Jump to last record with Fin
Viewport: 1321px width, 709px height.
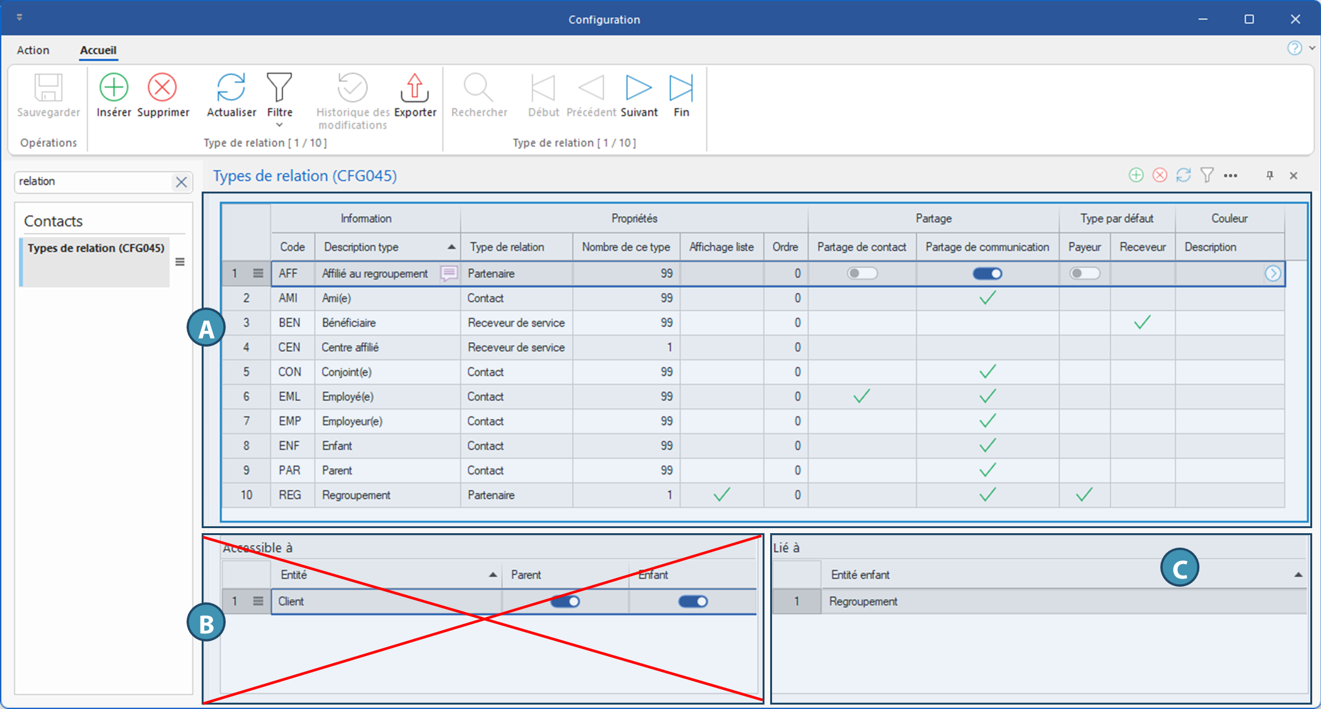point(681,88)
